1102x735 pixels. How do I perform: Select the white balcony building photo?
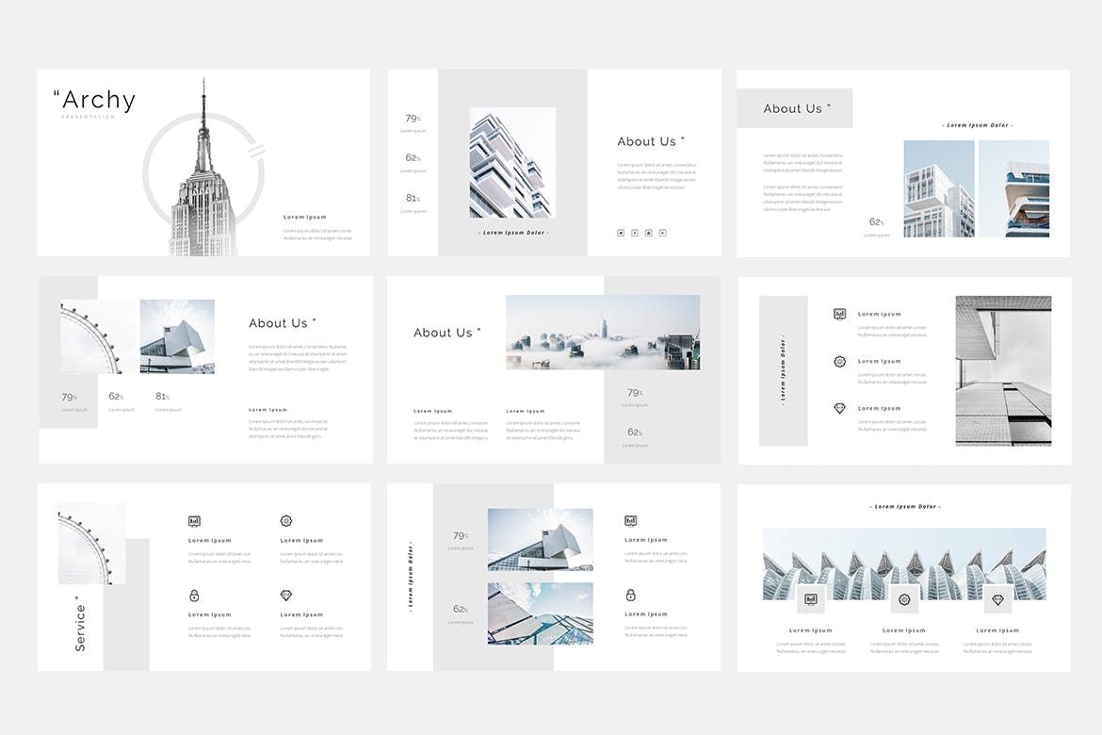pyautogui.click(x=512, y=162)
